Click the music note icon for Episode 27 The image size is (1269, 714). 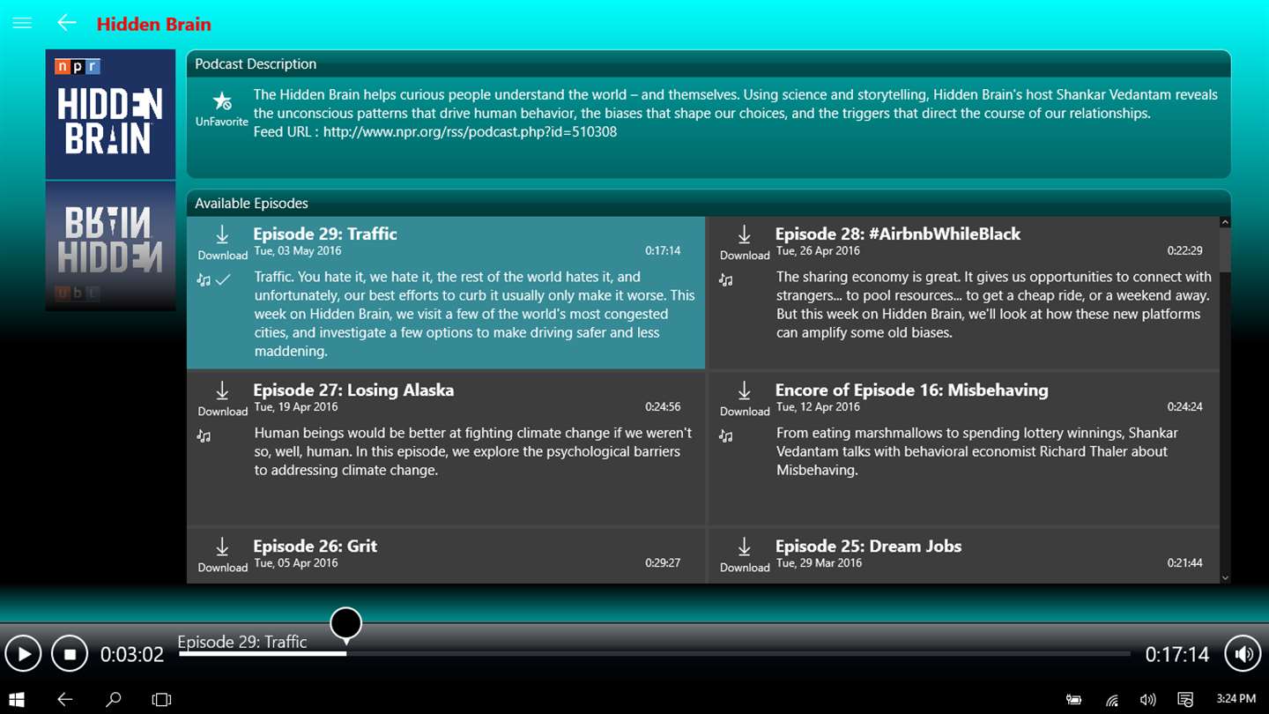204,436
